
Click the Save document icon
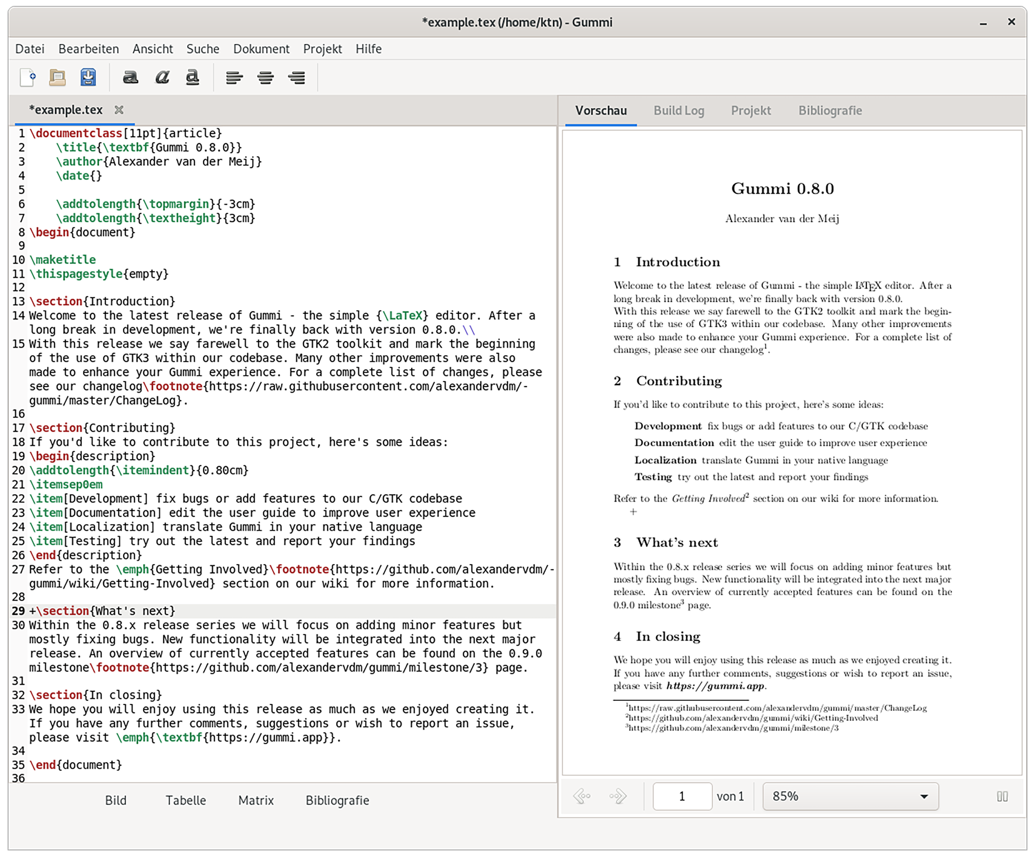coord(88,77)
